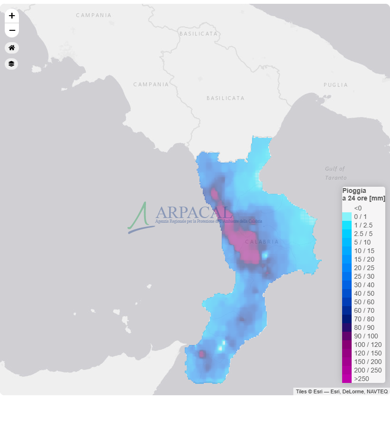This screenshot has width=390, height=436.
Task: Click the PUGLIA region label
Action: [336, 85]
